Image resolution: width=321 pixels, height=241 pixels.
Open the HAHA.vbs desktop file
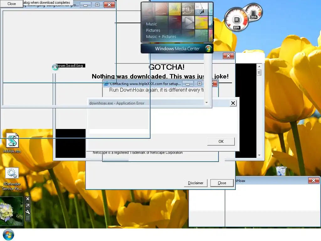click(x=12, y=143)
